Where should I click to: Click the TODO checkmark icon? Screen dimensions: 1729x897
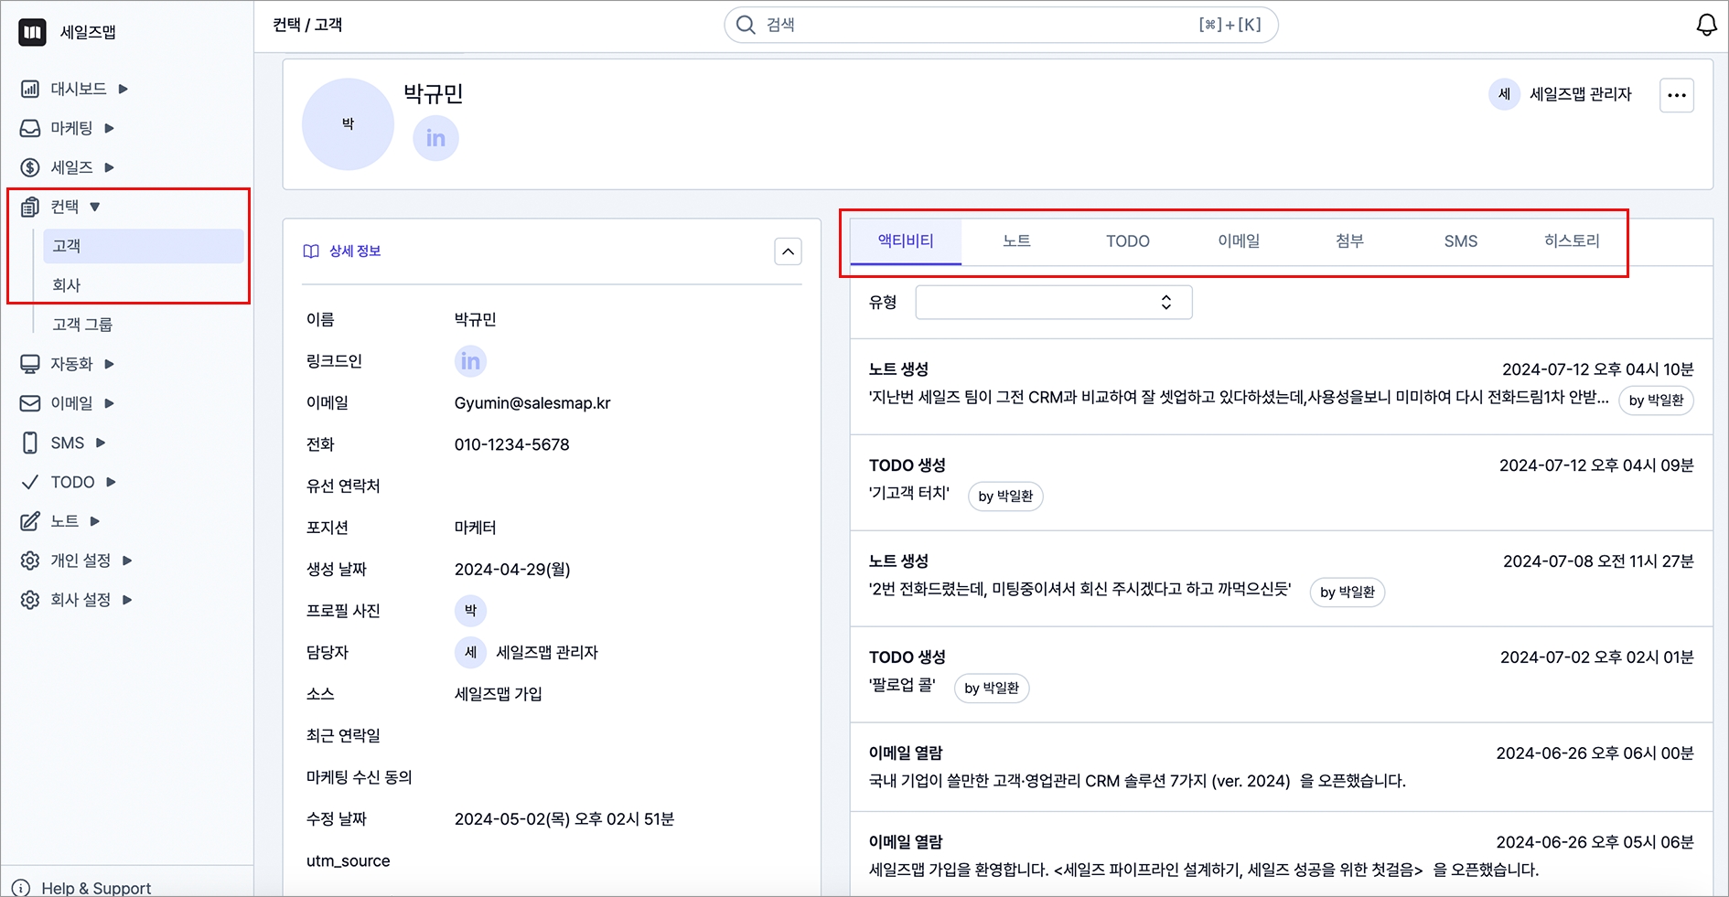pyautogui.click(x=30, y=482)
